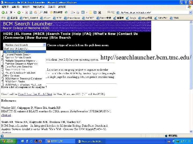Image resolution: width=193 pixels, height=144 pixels.
Task: Open the Forward history dropdown arrow
Action: tap(23, 12)
